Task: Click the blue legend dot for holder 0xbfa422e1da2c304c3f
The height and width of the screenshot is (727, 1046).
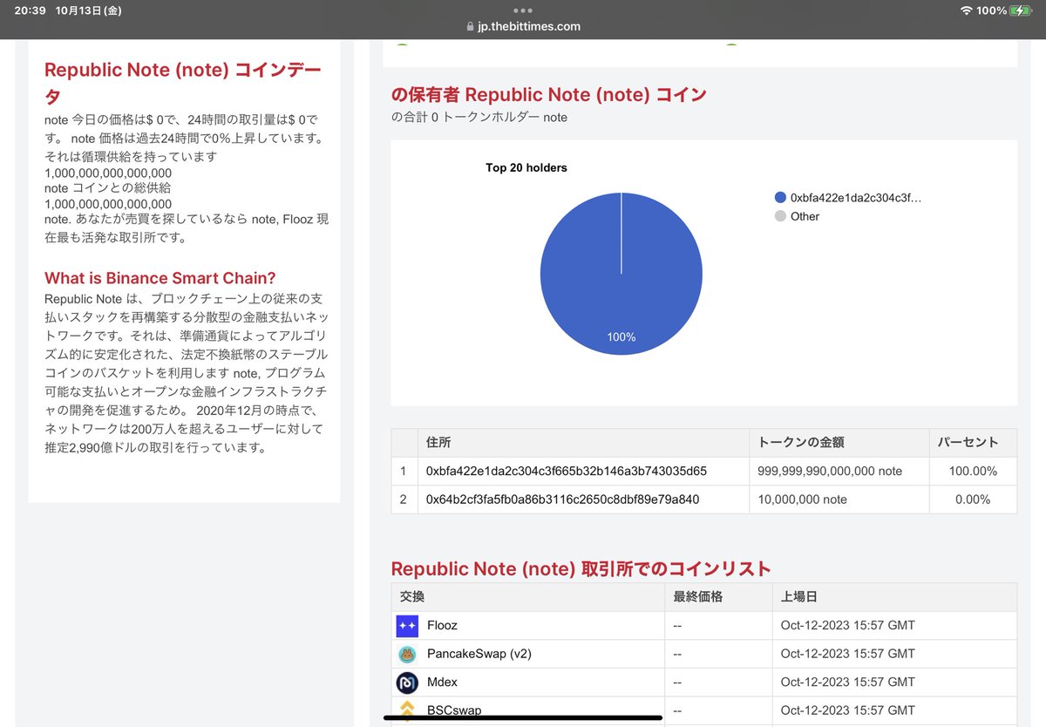Action: click(780, 197)
